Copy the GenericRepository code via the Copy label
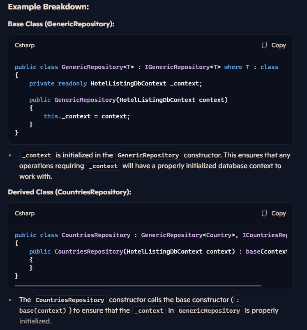 click(x=278, y=45)
